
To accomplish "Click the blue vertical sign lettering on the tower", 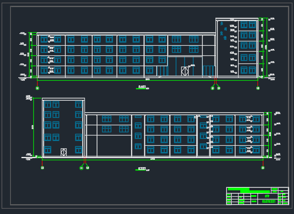I will 223,31.
